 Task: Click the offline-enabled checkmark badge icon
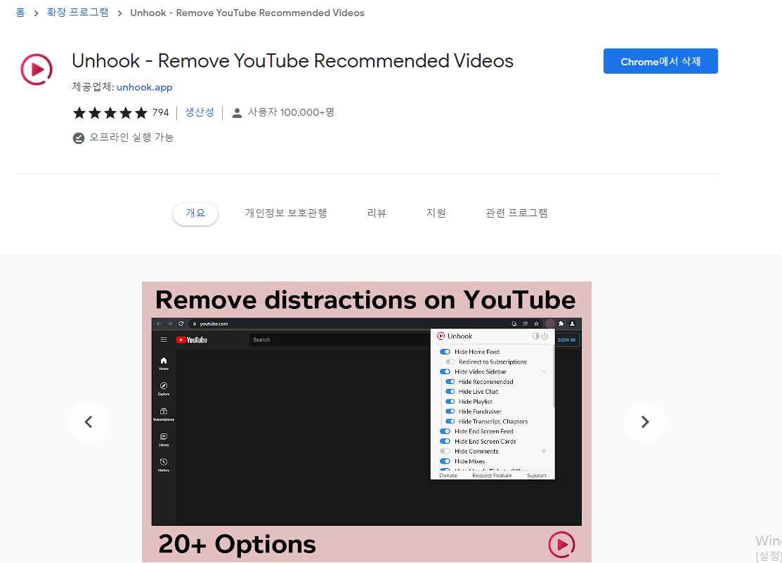click(x=78, y=138)
